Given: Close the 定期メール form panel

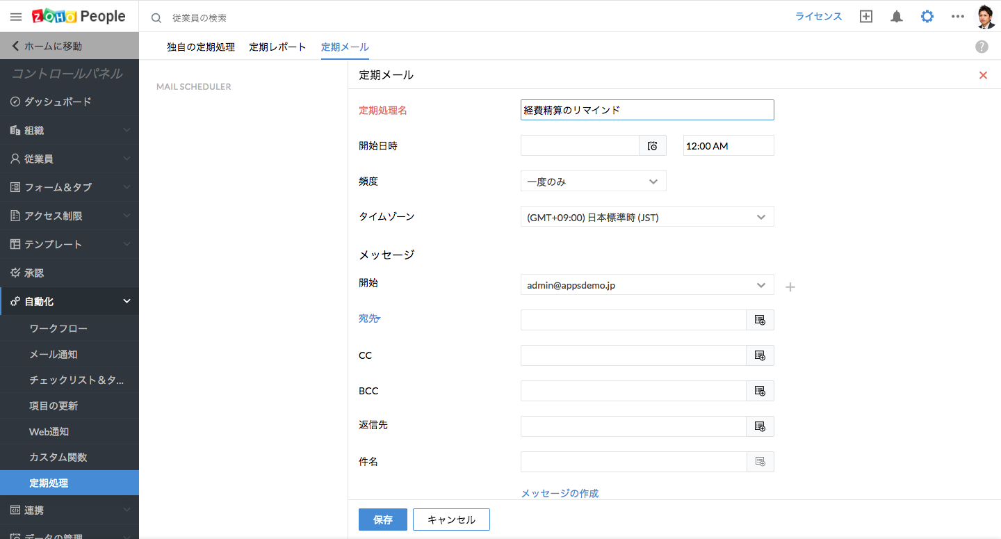Looking at the screenshot, I should (x=983, y=75).
